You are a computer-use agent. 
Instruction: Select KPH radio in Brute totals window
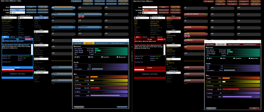[x=221, y=58]
